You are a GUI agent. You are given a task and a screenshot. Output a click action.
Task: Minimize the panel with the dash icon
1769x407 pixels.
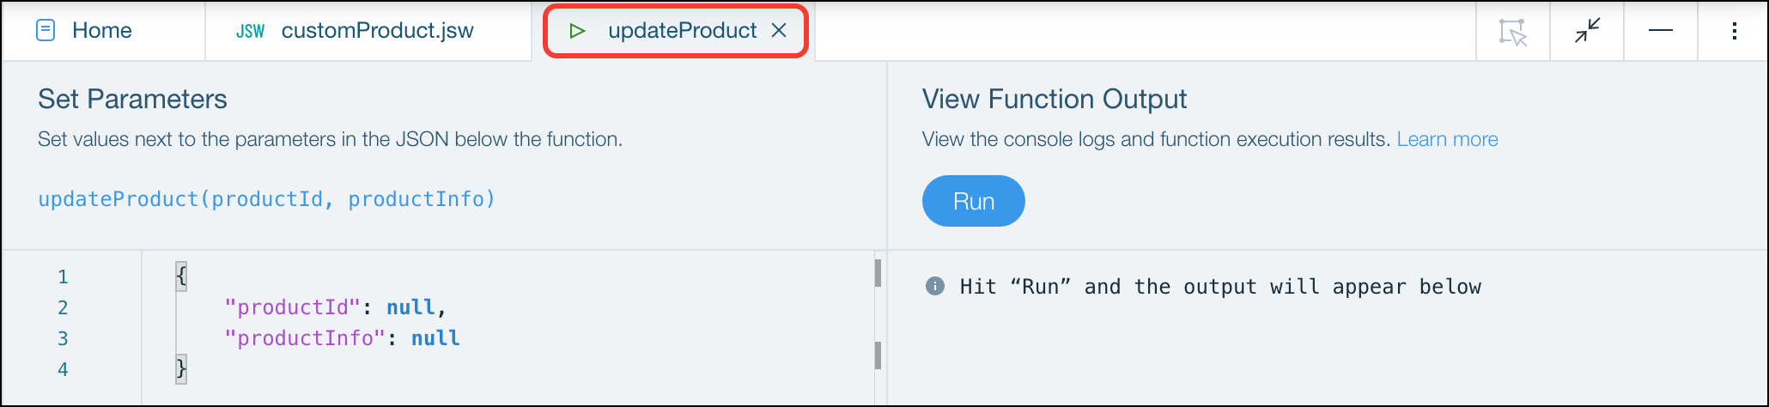[1661, 31]
